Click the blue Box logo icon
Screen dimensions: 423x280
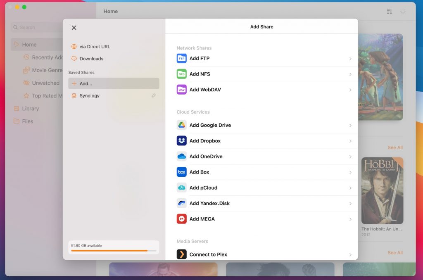tap(182, 172)
